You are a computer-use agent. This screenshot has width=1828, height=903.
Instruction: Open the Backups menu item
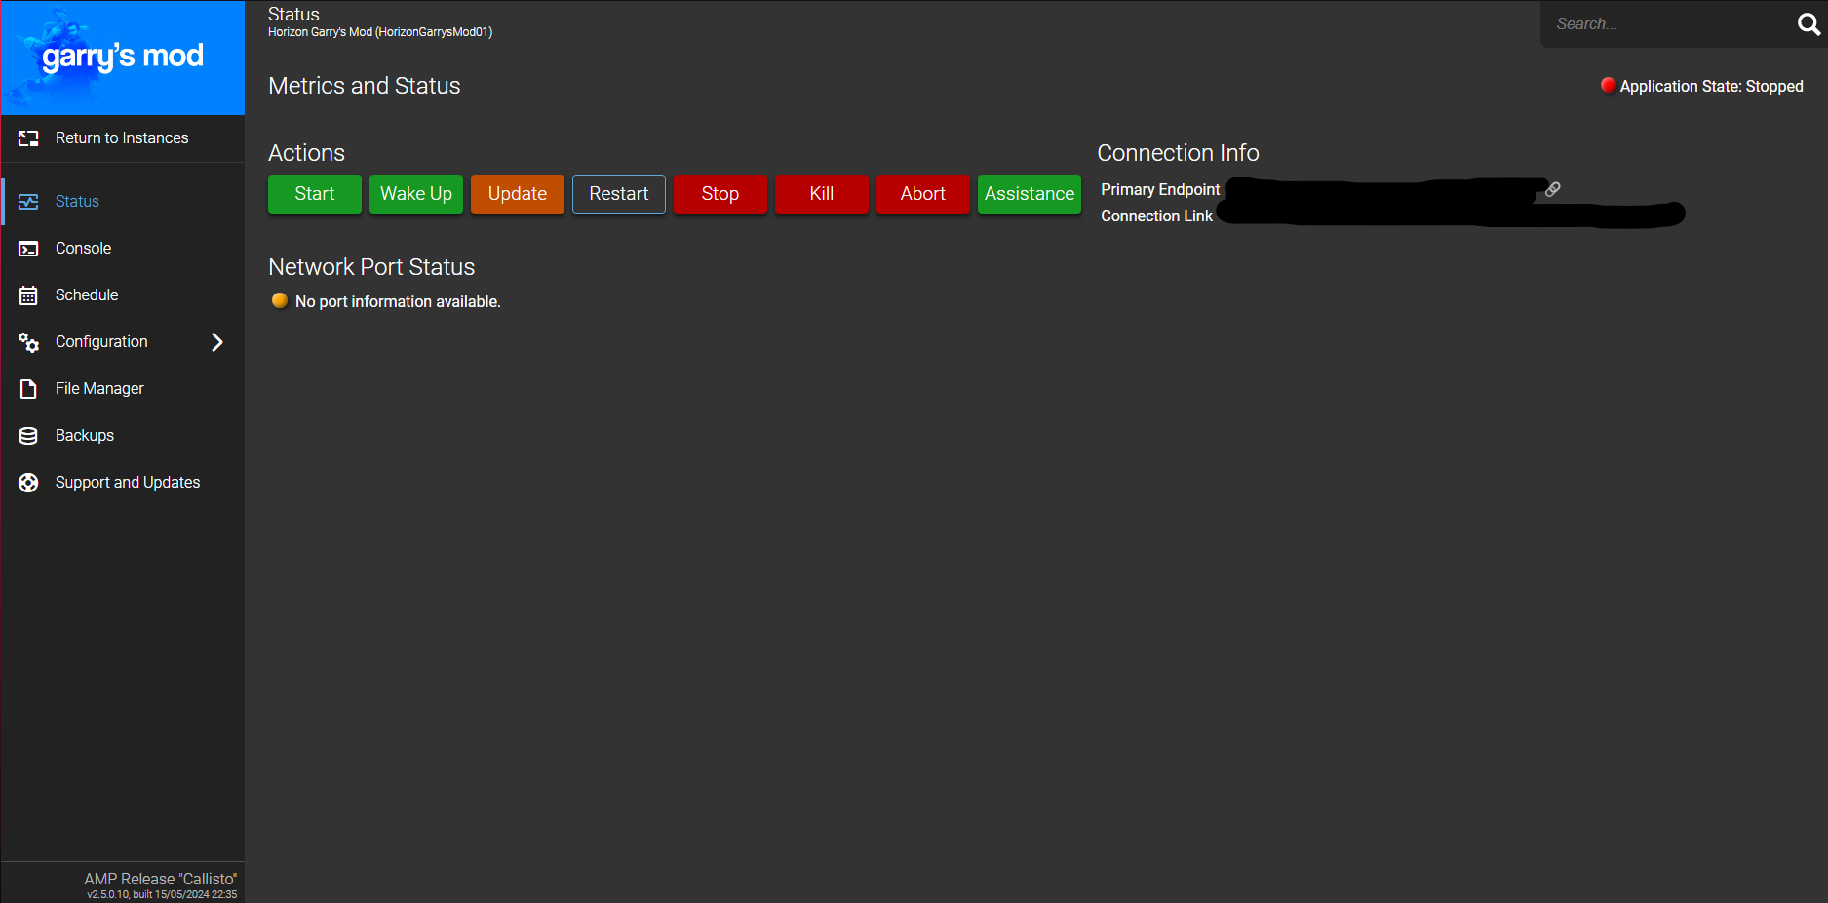click(x=123, y=436)
